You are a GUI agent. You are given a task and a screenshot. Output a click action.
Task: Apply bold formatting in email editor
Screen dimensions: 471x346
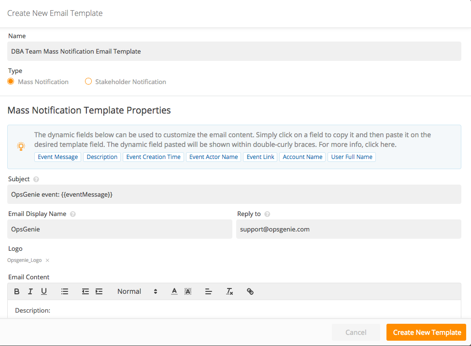(17, 291)
